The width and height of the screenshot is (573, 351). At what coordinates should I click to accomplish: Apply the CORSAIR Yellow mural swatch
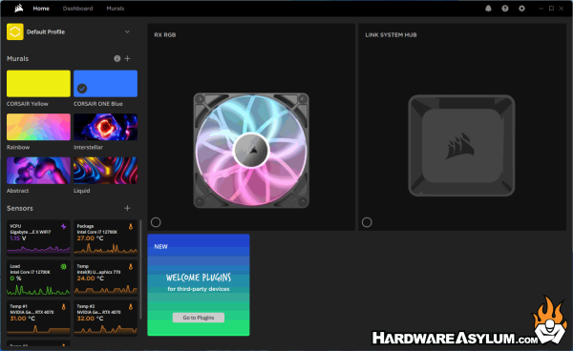click(38, 84)
